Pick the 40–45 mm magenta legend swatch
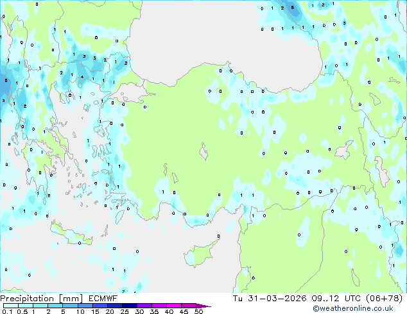The height and width of the screenshot is (314, 407). pos(174,306)
